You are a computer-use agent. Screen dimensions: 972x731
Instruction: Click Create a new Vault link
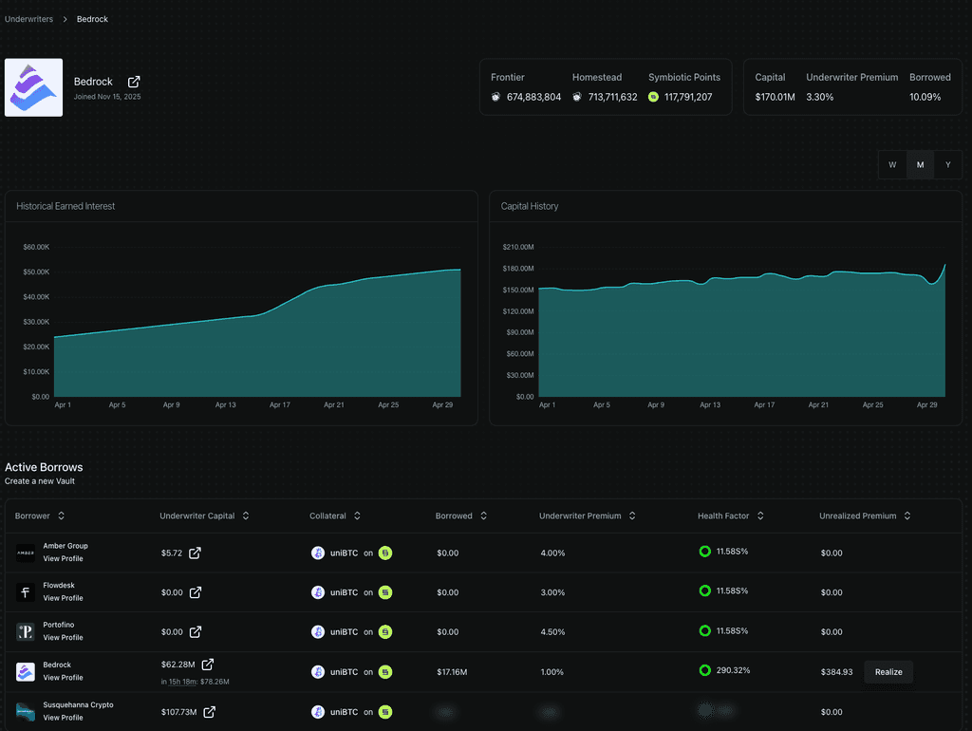click(x=40, y=481)
